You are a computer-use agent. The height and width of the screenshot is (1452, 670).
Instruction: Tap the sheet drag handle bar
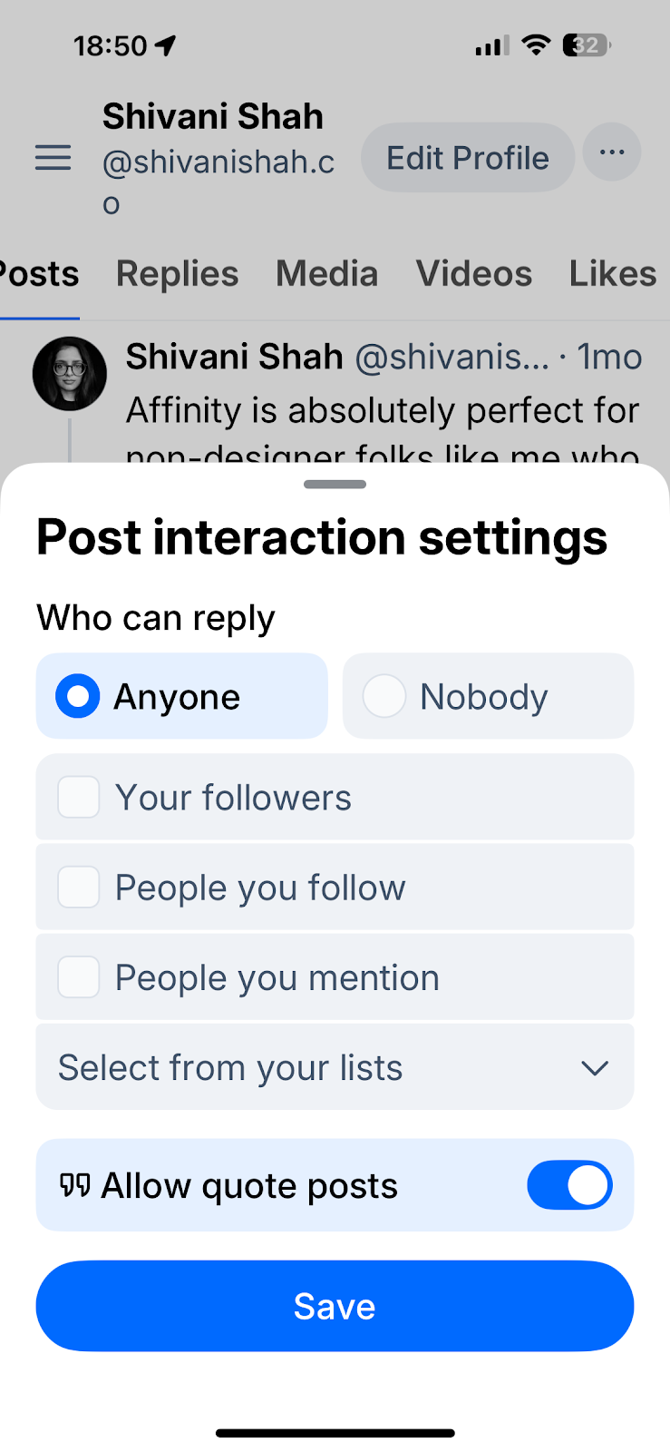coord(335,485)
